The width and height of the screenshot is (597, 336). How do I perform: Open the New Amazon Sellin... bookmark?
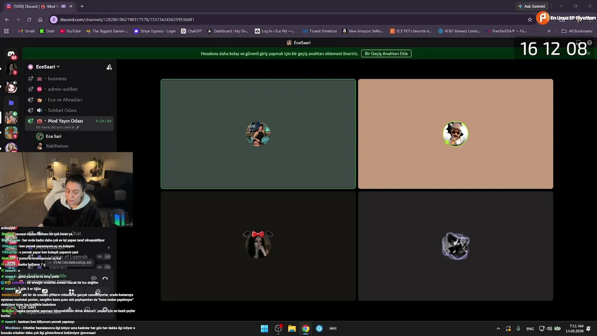tap(362, 31)
